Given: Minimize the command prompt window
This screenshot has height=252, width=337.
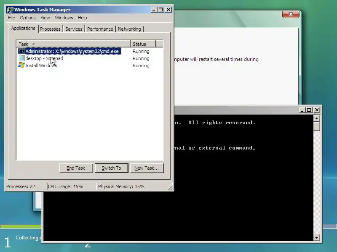Looking at the screenshot, I should point(302,110).
